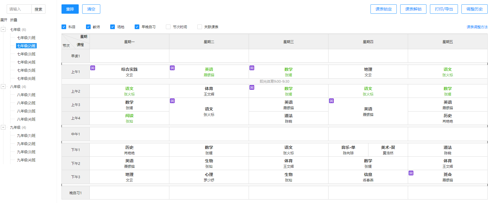This screenshot has height=203, width=490.
Task: Click the fixed icon on Wednesday 上午2 数学
Action: (x=252, y=87)
